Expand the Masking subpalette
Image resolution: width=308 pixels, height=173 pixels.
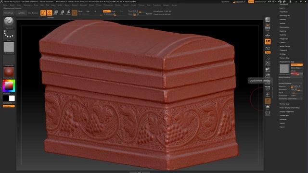[x=283, y=31]
